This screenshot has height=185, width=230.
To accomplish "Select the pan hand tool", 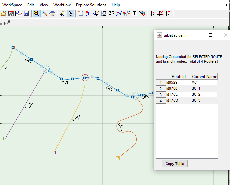I will click(x=52, y=14).
